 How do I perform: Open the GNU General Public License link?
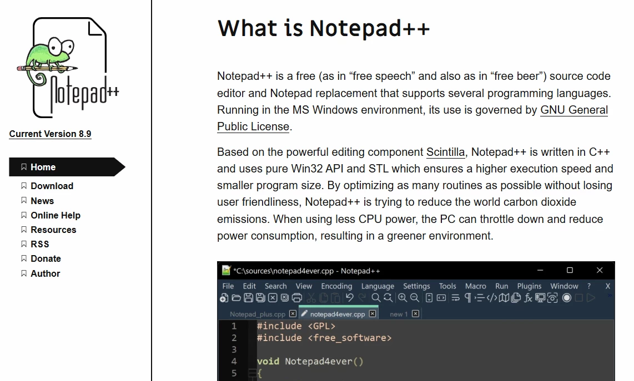pyautogui.click(x=573, y=110)
